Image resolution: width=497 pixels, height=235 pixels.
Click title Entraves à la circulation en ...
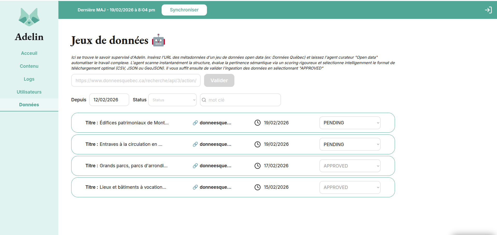(131, 144)
